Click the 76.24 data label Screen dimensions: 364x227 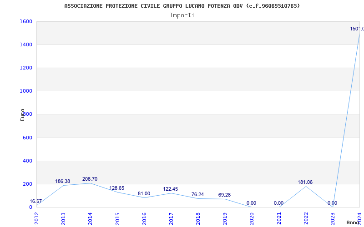(197, 195)
